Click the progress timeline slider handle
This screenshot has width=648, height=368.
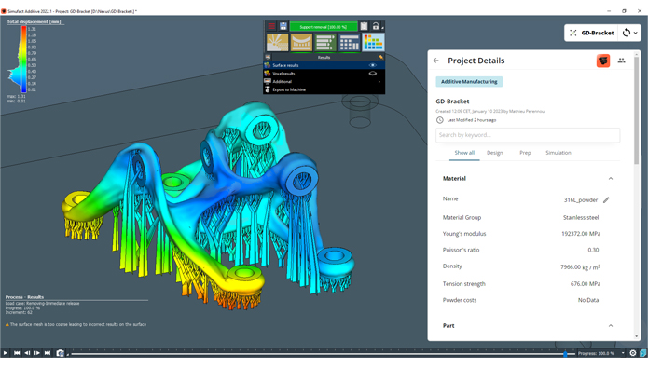565,353
